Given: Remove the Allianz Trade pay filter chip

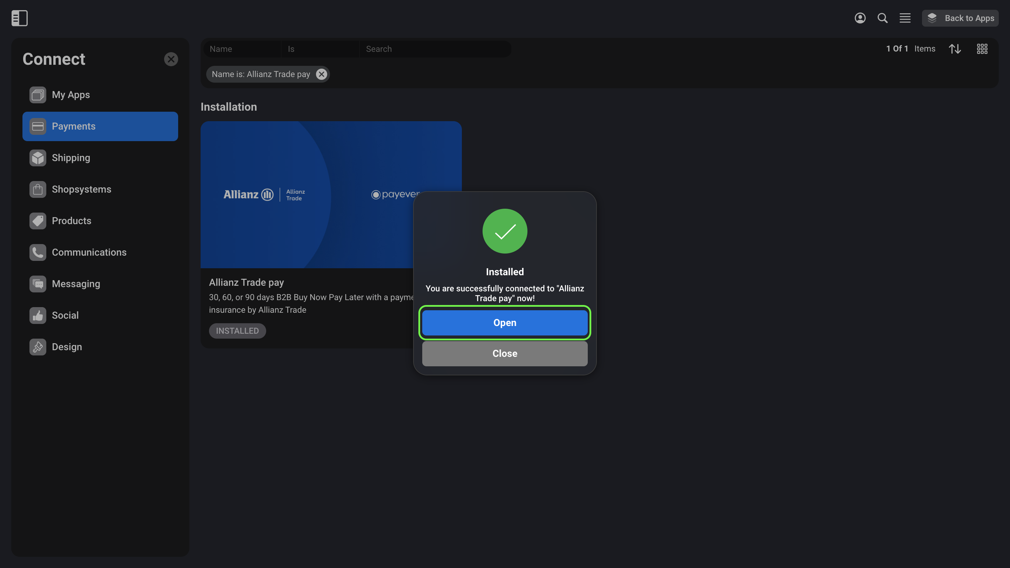Looking at the screenshot, I should [322, 74].
